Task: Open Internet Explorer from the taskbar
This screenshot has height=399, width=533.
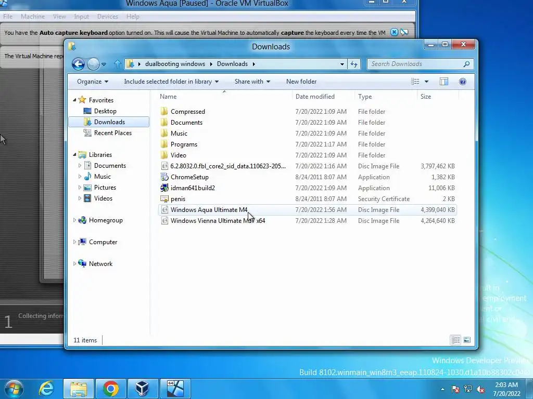Action: point(46,388)
